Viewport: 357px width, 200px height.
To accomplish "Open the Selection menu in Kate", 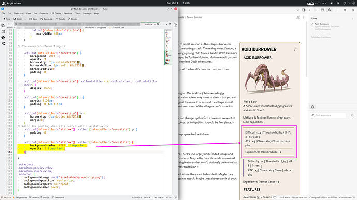I will point(19,13).
